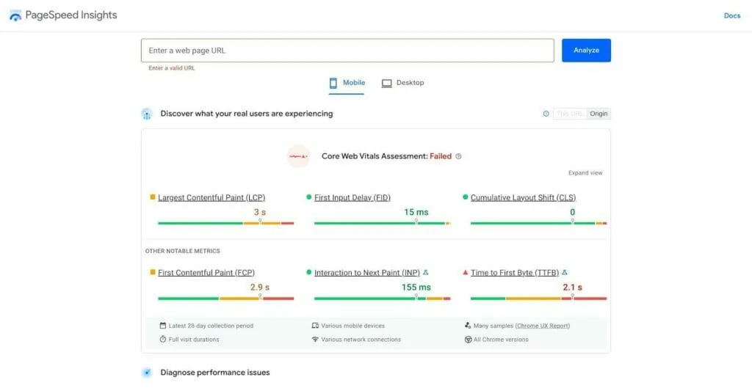Open the Chrome UX Report link
Viewport: 752px width, 388px height.
pos(543,326)
